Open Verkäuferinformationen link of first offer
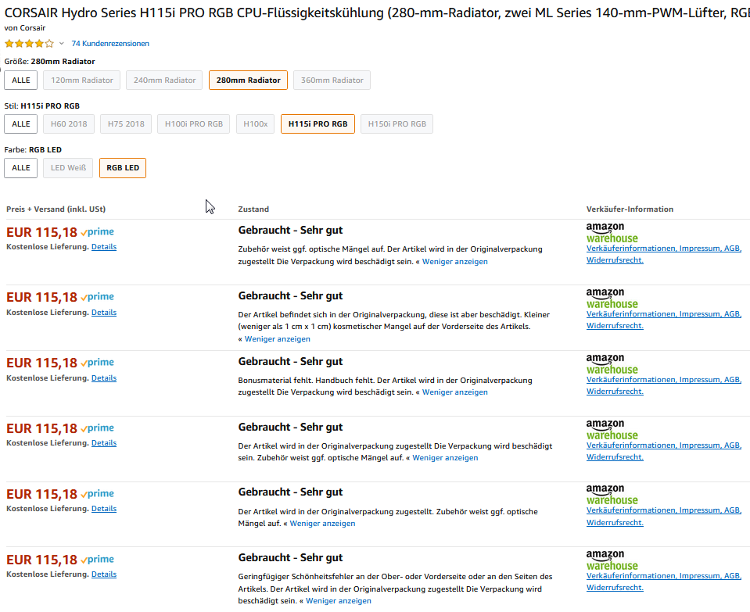Image resolution: width=750 pixels, height=612 pixels. tap(664, 249)
